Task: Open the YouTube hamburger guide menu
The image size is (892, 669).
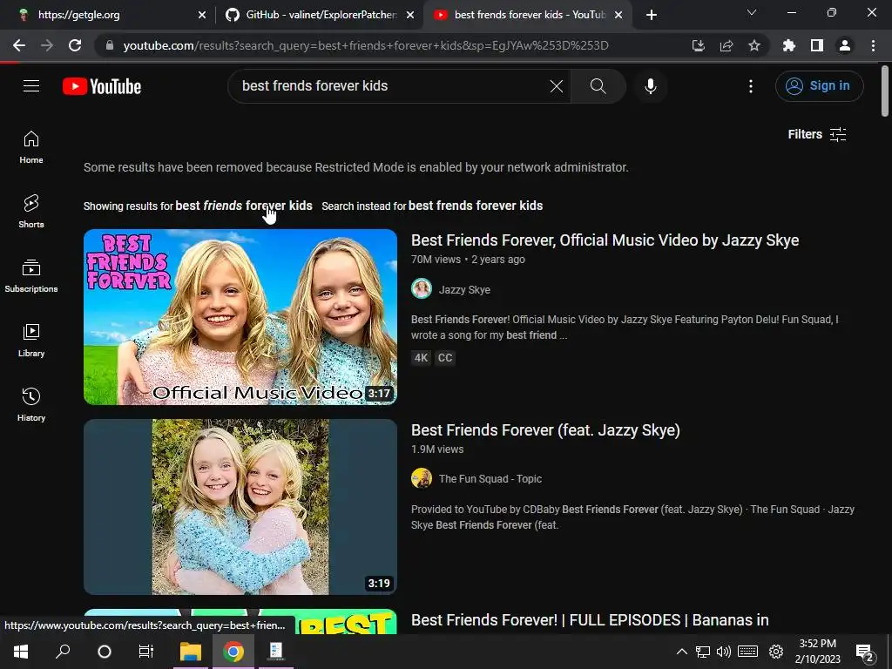Action: [x=31, y=86]
